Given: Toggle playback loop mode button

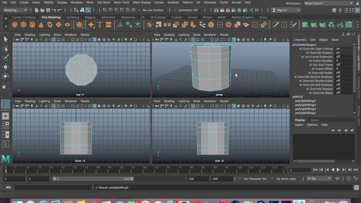Looking at the screenshot, I should tap(337, 178).
